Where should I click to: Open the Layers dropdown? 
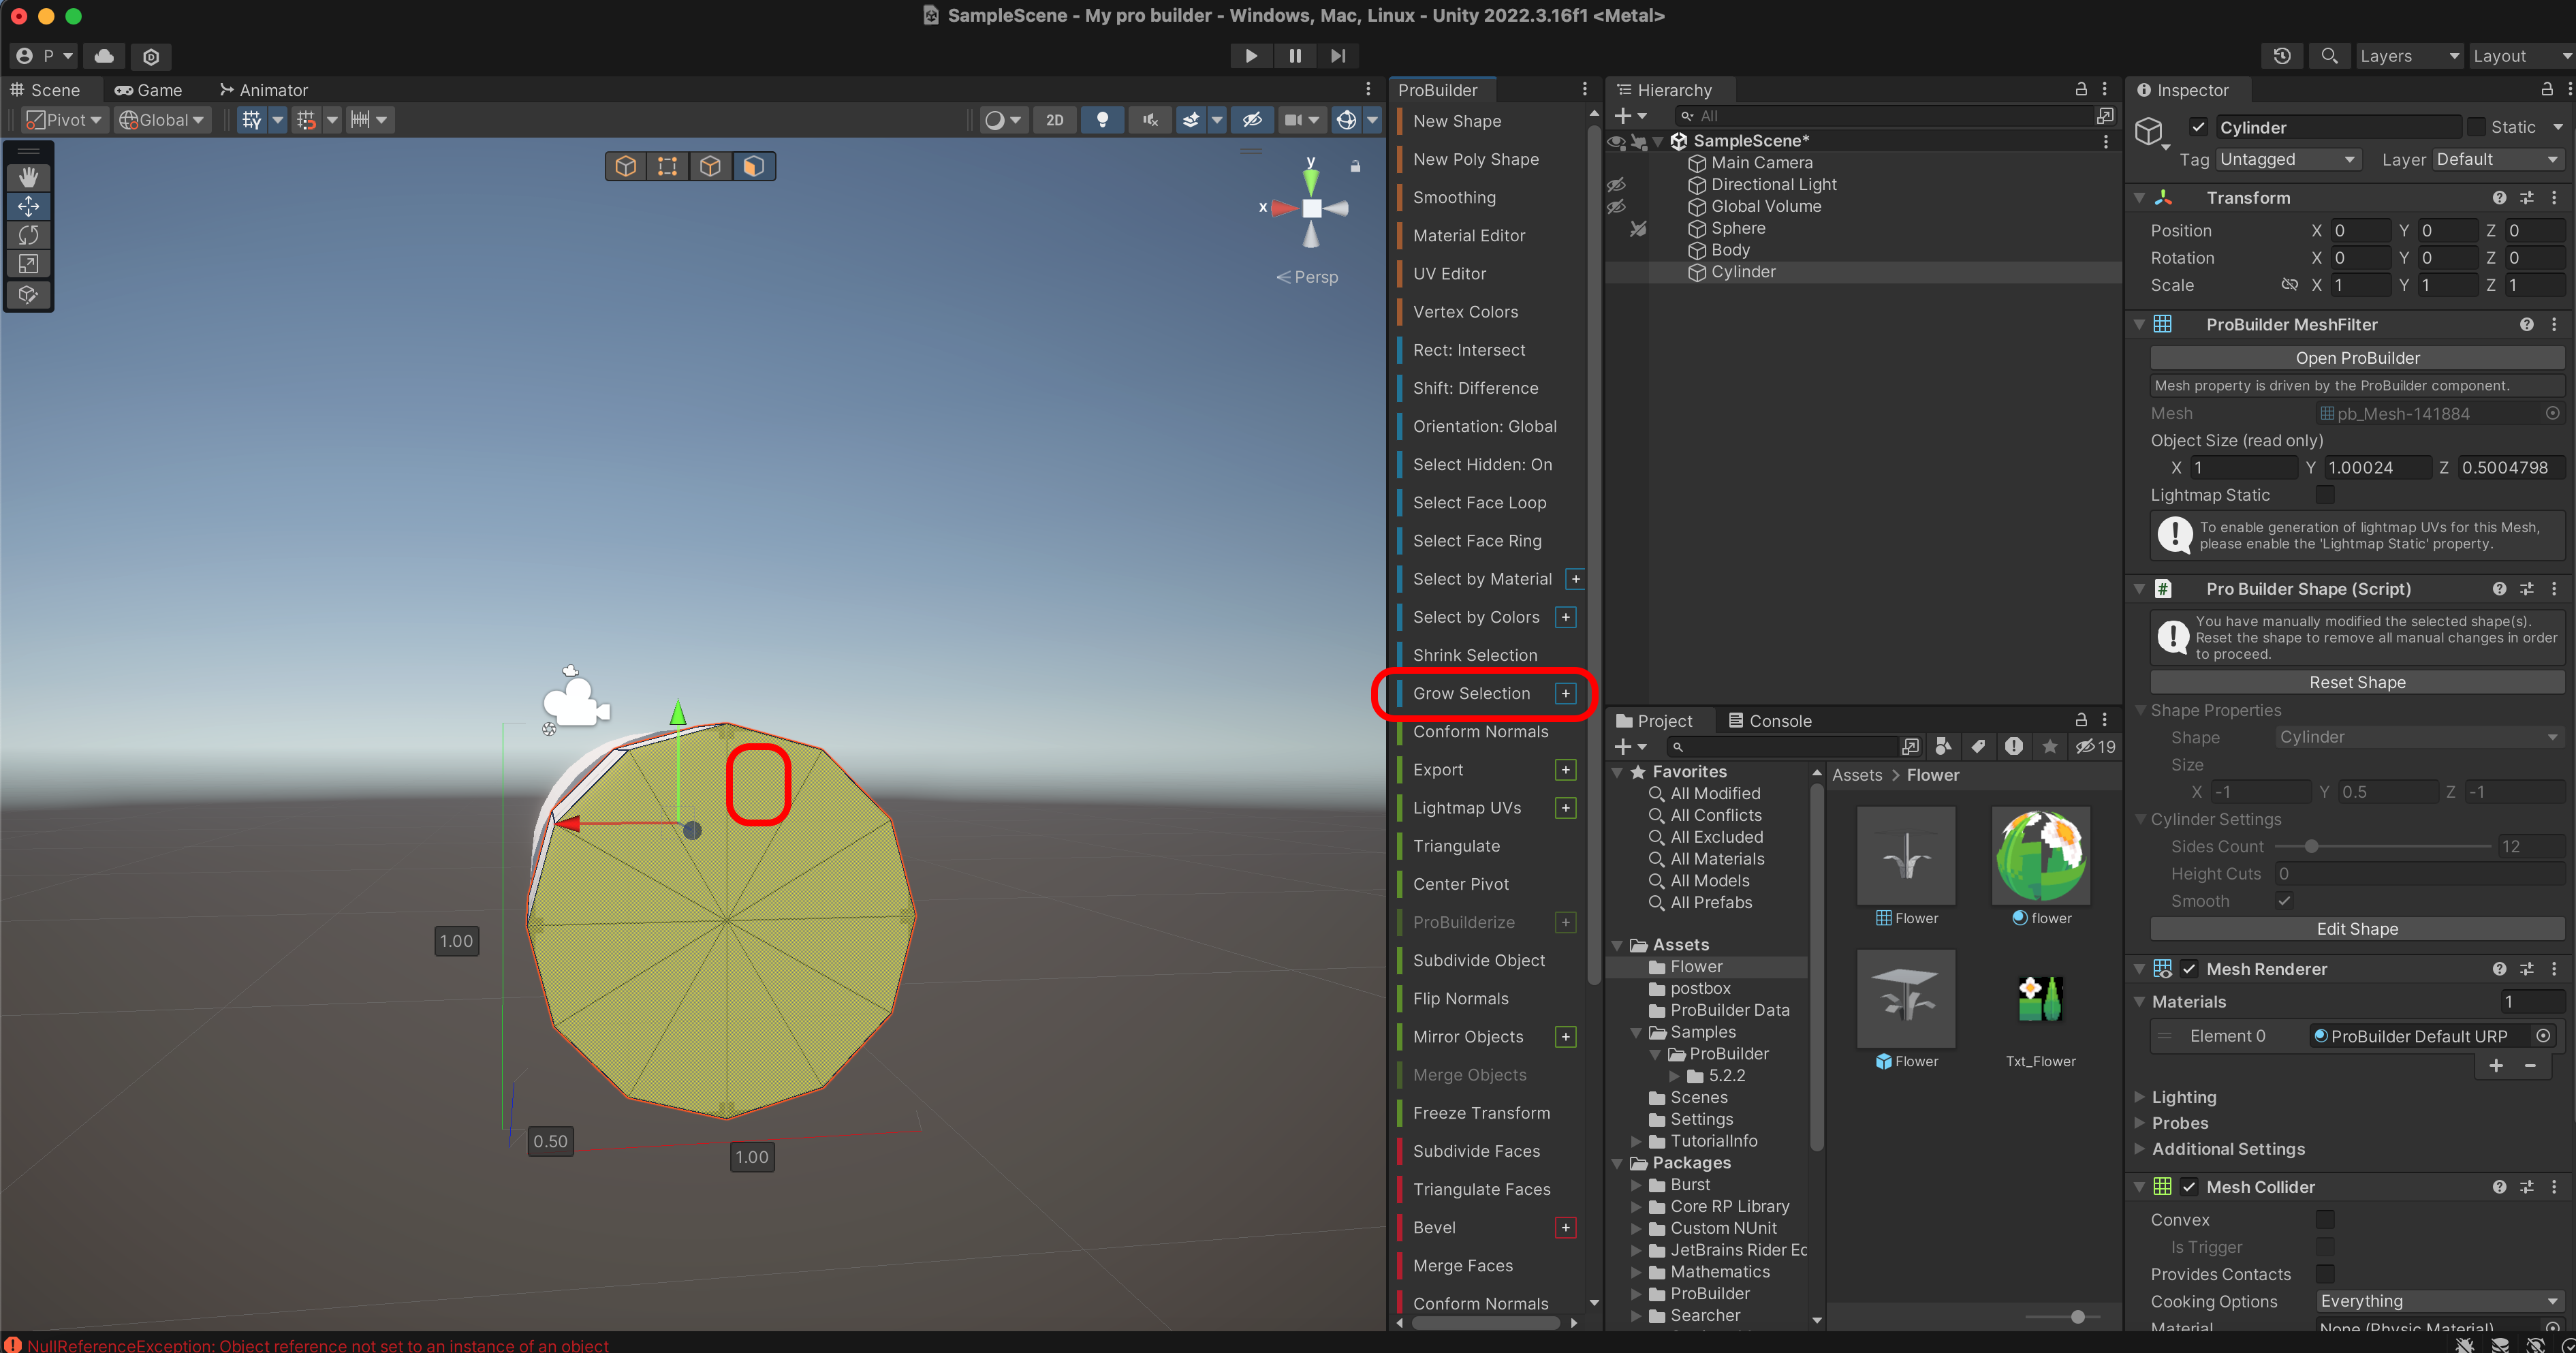coord(2408,56)
